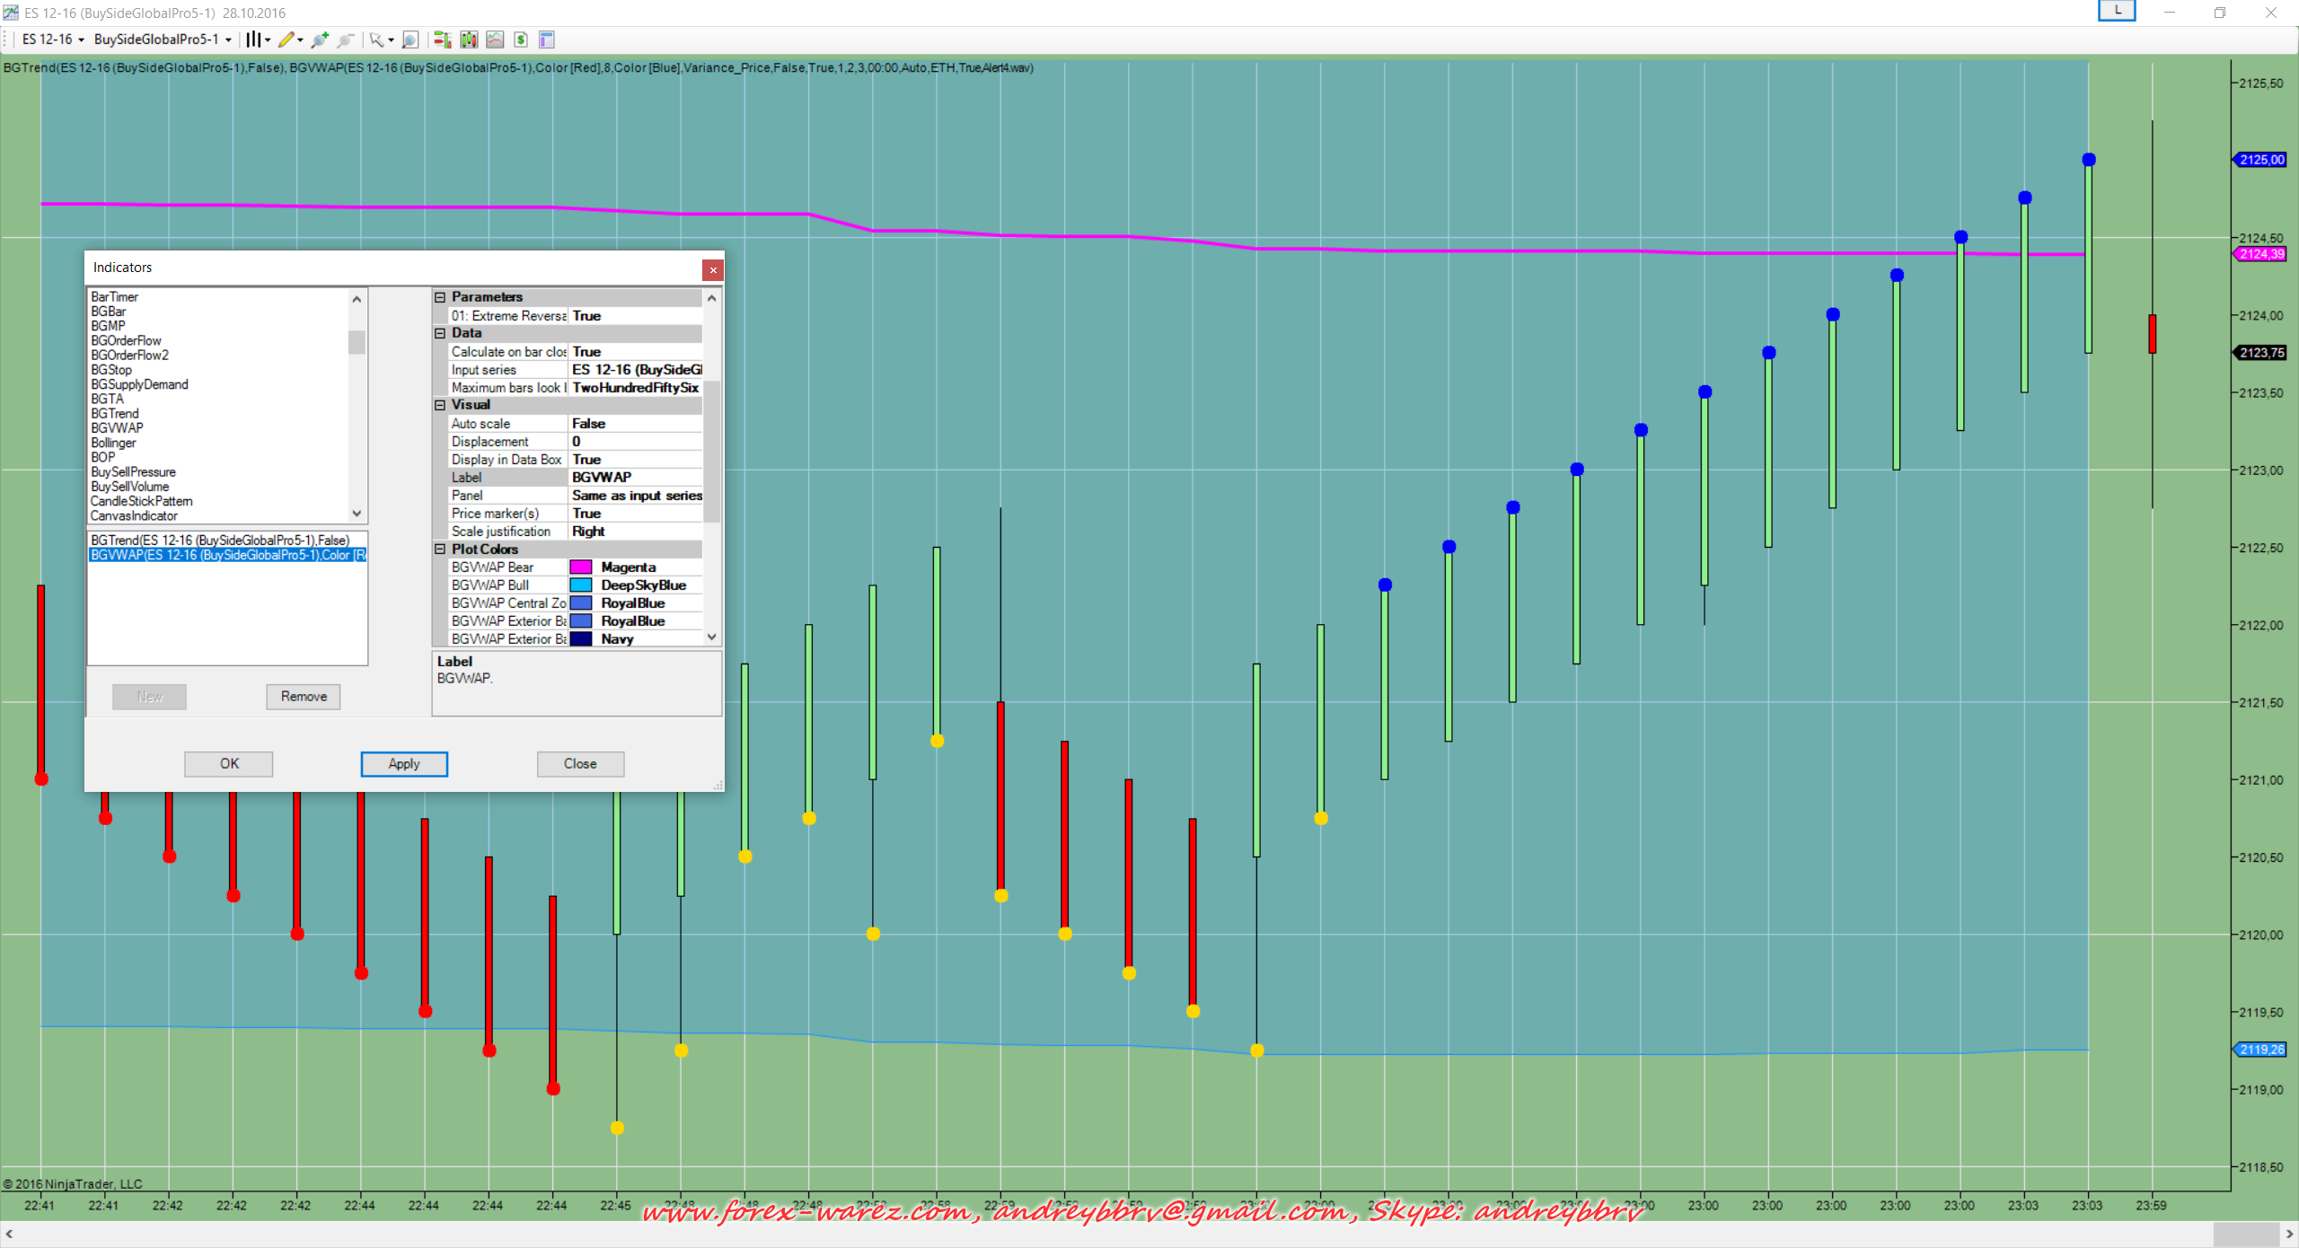Open the ES 12-16 instrument dropdown
The image size is (2299, 1248).
(53, 40)
